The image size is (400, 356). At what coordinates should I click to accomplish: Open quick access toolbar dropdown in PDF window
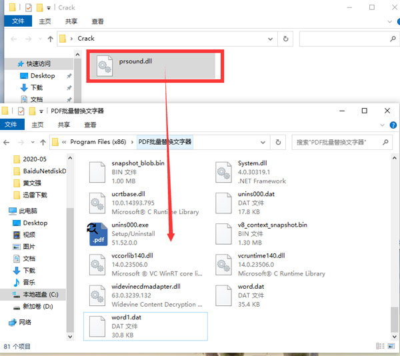tap(41, 111)
